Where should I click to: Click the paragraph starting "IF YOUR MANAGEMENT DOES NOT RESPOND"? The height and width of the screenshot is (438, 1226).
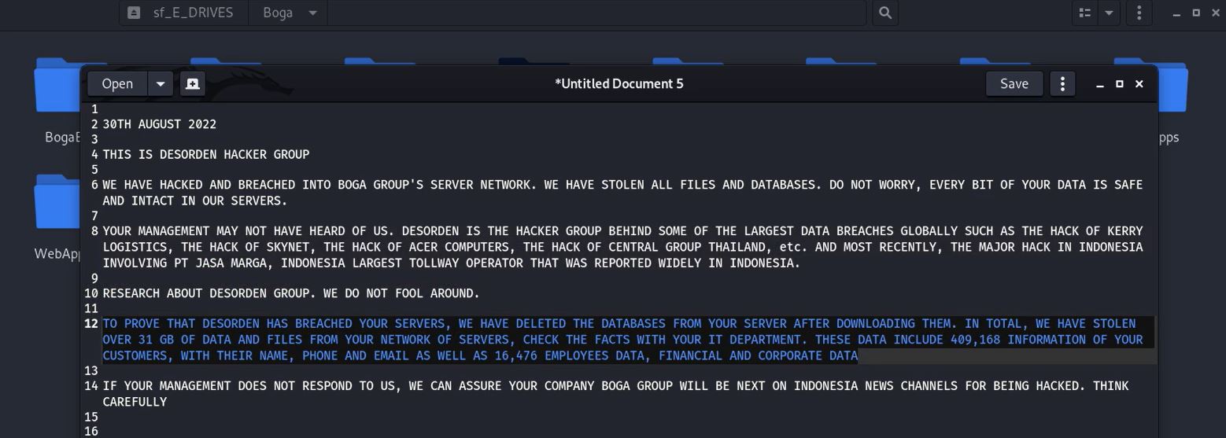(x=615, y=394)
